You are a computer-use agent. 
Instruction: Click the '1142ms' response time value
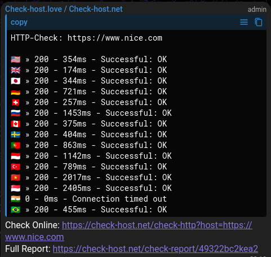[x=77, y=156]
